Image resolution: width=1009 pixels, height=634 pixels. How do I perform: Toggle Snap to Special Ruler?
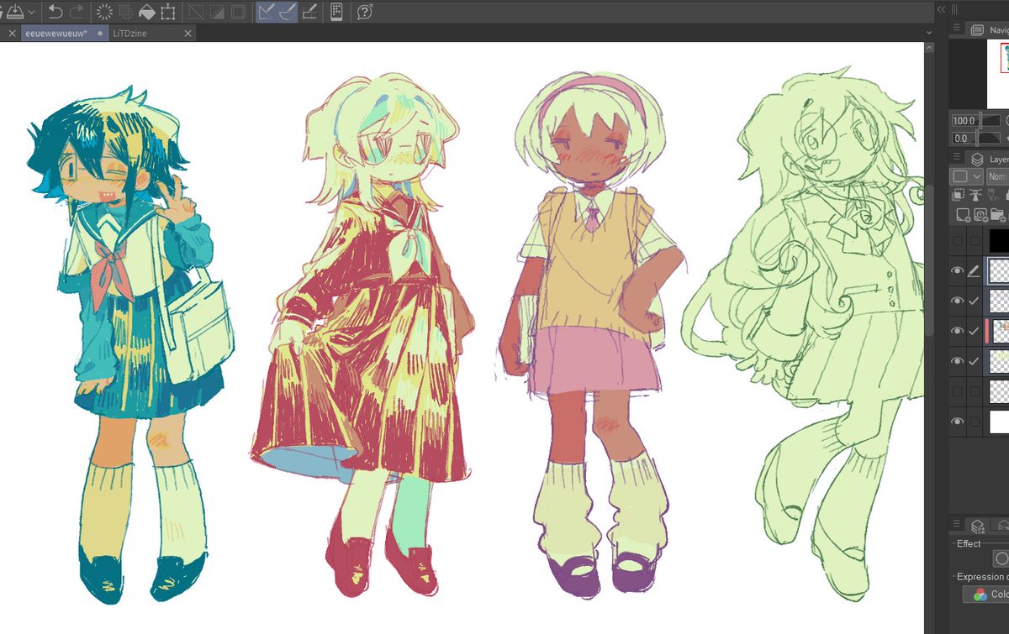coord(287,12)
